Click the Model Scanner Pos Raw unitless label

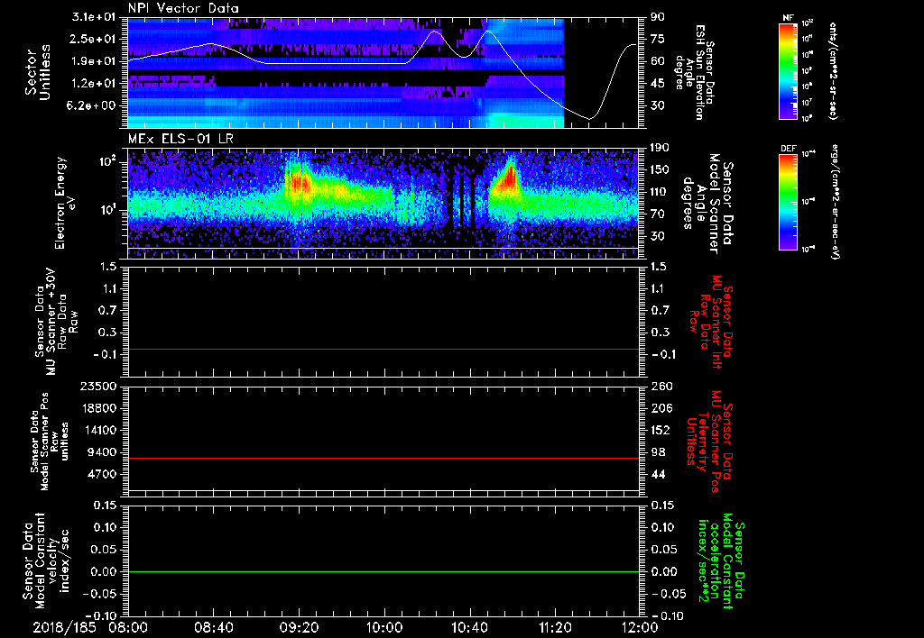pos(51,442)
